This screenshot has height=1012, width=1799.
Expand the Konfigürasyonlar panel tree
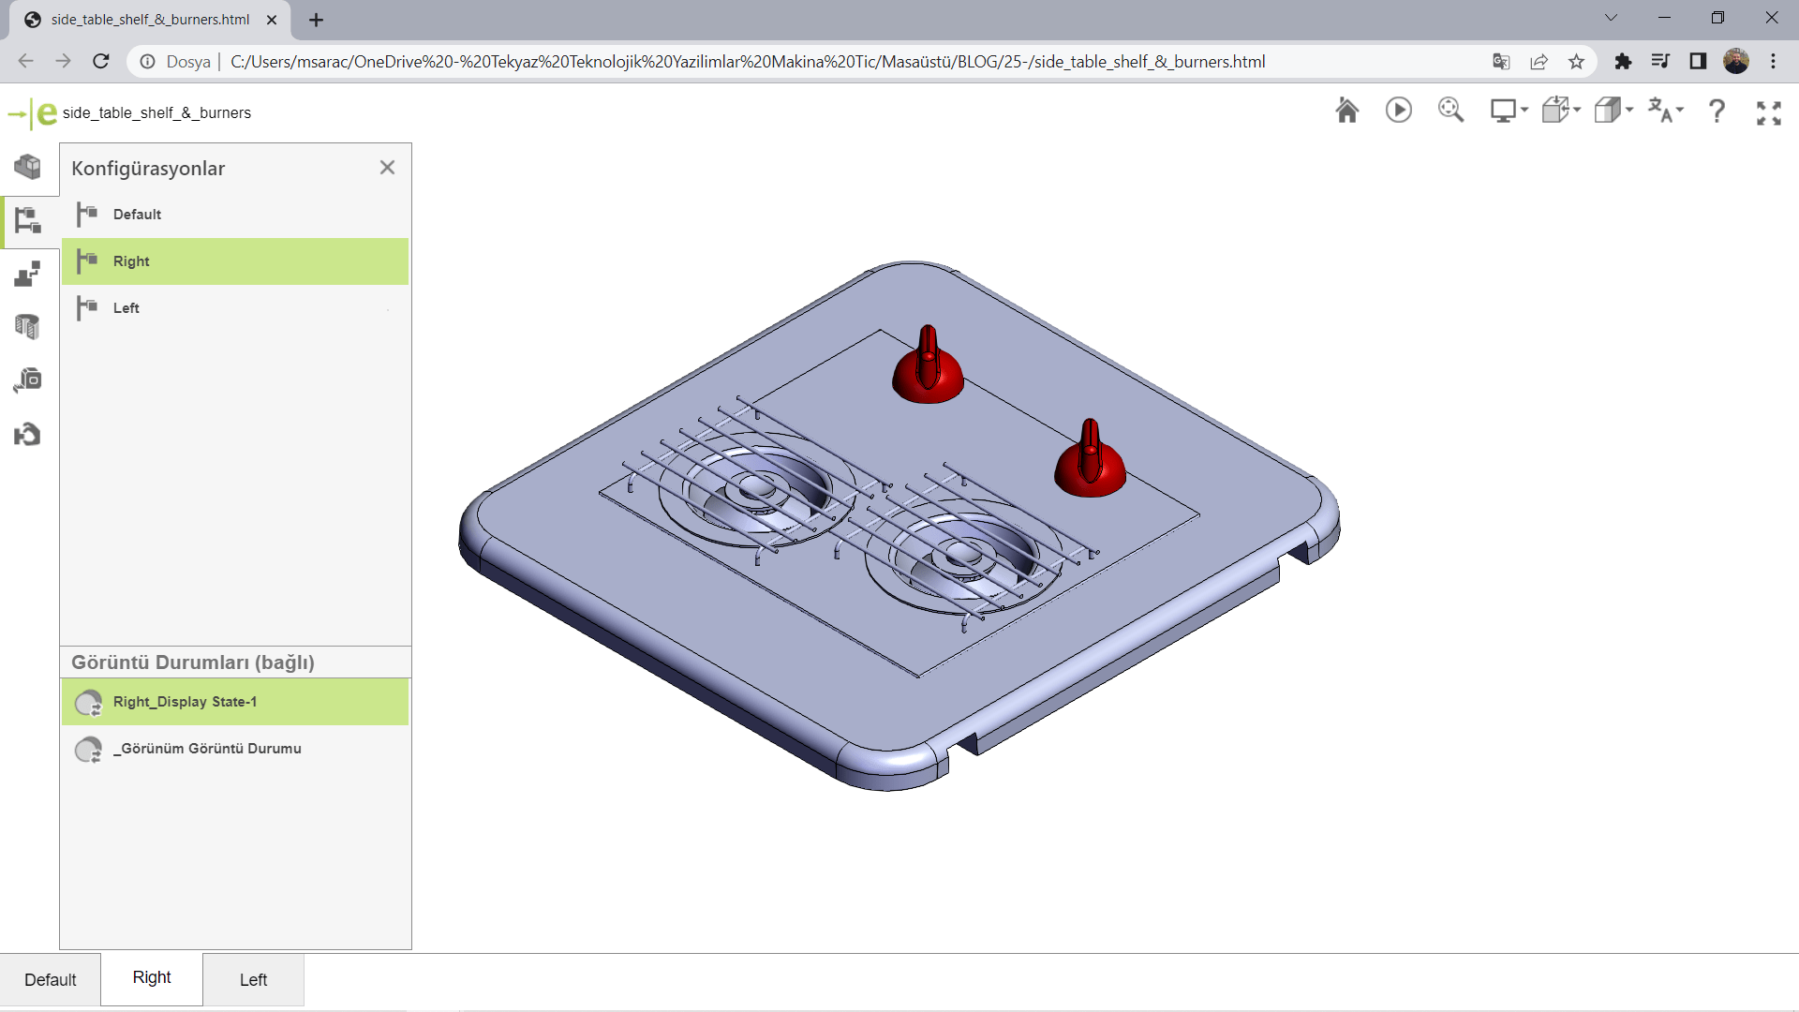[27, 220]
